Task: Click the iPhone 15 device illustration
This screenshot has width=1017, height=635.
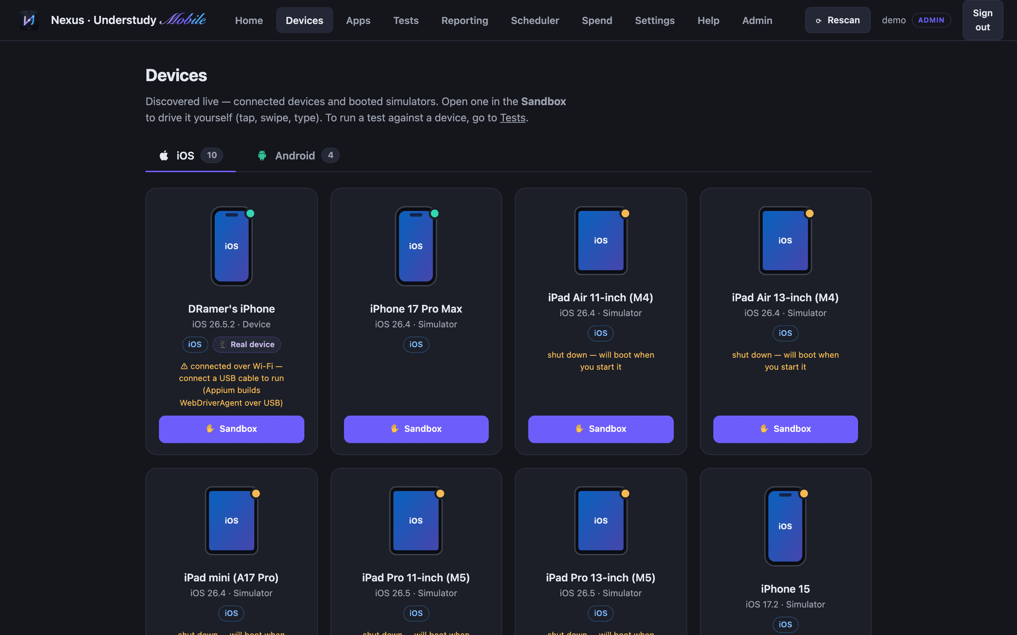Action: (785, 526)
